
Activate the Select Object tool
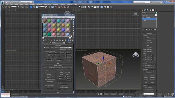click(x=19, y=7)
